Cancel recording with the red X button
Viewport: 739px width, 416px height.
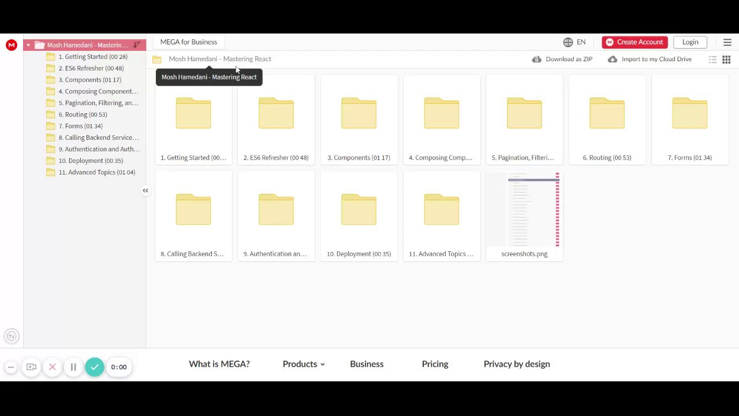pos(52,367)
